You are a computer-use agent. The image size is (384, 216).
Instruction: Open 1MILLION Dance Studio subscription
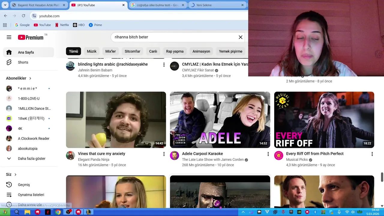(28, 109)
